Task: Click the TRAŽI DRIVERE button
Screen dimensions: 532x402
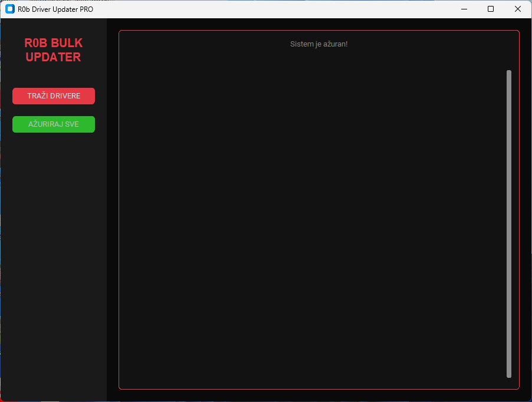Action: click(x=54, y=96)
